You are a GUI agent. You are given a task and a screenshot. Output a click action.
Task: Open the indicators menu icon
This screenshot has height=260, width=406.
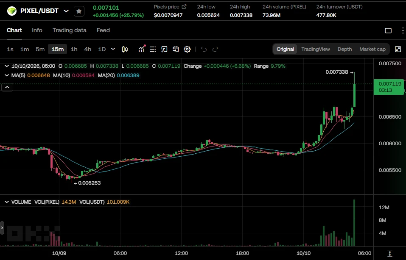click(x=142, y=49)
